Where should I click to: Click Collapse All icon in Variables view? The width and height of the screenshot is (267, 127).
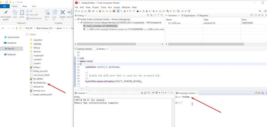pos(252,15)
